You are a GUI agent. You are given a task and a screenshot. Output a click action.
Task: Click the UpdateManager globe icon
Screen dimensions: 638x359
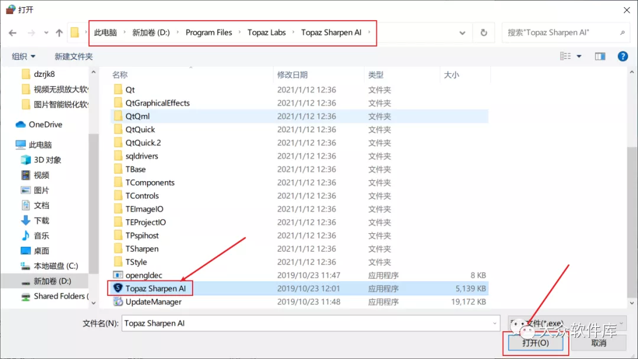click(118, 302)
